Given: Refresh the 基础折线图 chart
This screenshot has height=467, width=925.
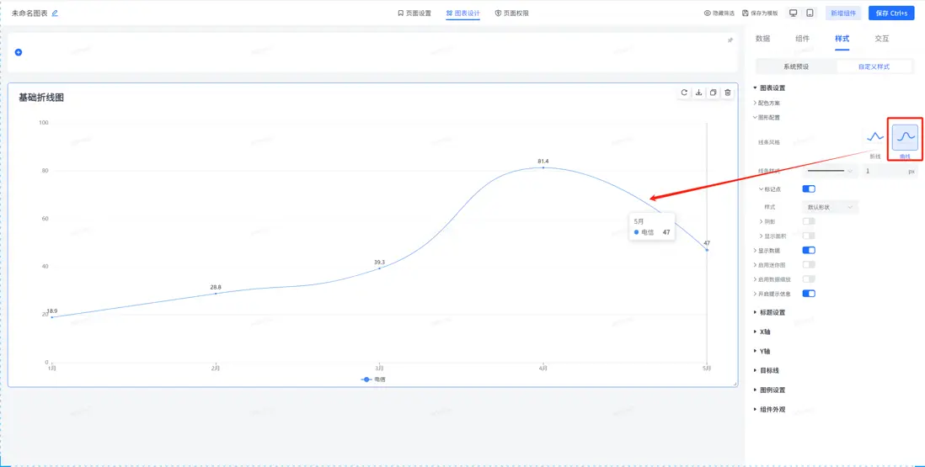Looking at the screenshot, I should (x=684, y=93).
